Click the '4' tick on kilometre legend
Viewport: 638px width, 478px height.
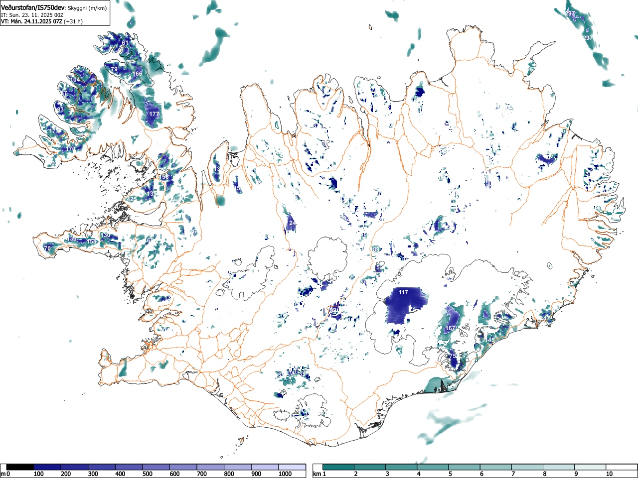click(x=419, y=474)
